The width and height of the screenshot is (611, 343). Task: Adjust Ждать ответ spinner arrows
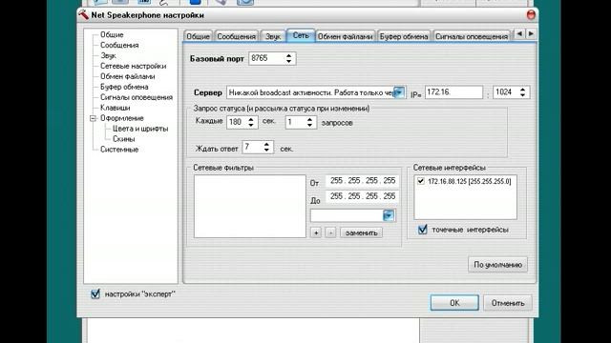pos(267,147)
